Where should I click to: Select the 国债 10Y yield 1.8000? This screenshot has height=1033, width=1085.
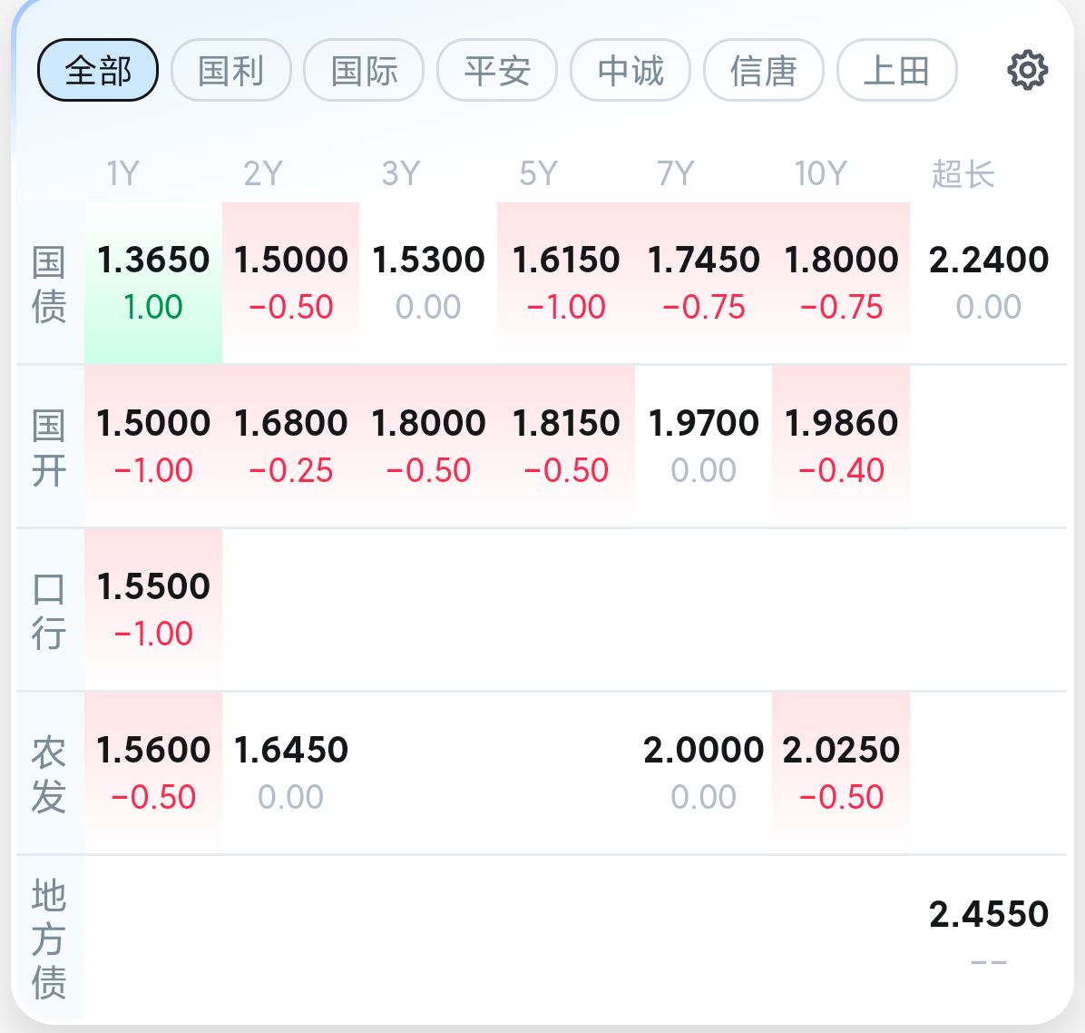pyautogui.click(x=841, y=282)
